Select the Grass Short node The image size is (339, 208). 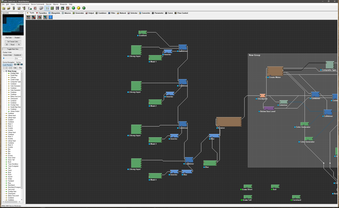[248, 186]
